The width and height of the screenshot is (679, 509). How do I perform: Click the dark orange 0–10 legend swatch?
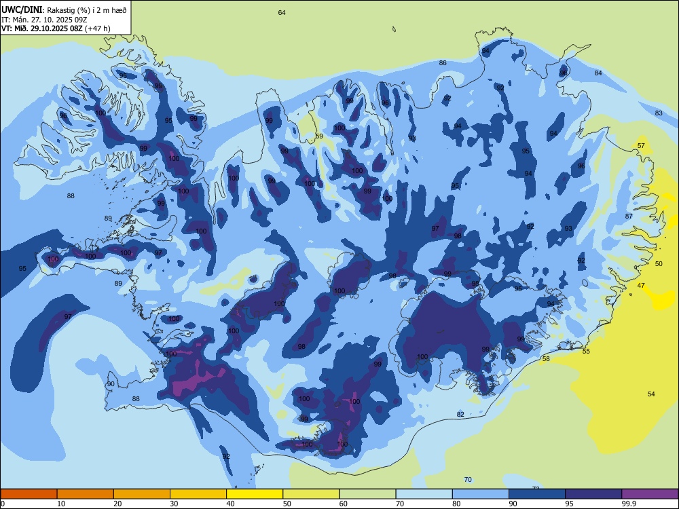(x=29, y=494)
